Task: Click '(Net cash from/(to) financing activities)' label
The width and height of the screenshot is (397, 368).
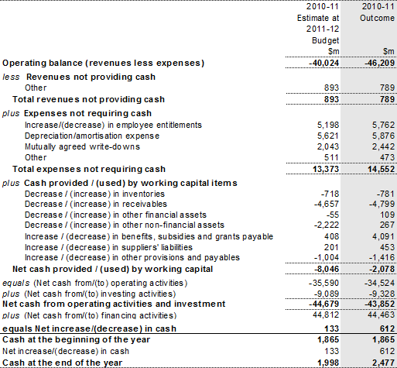Action: pyautogui.click(x=101, y=315)
